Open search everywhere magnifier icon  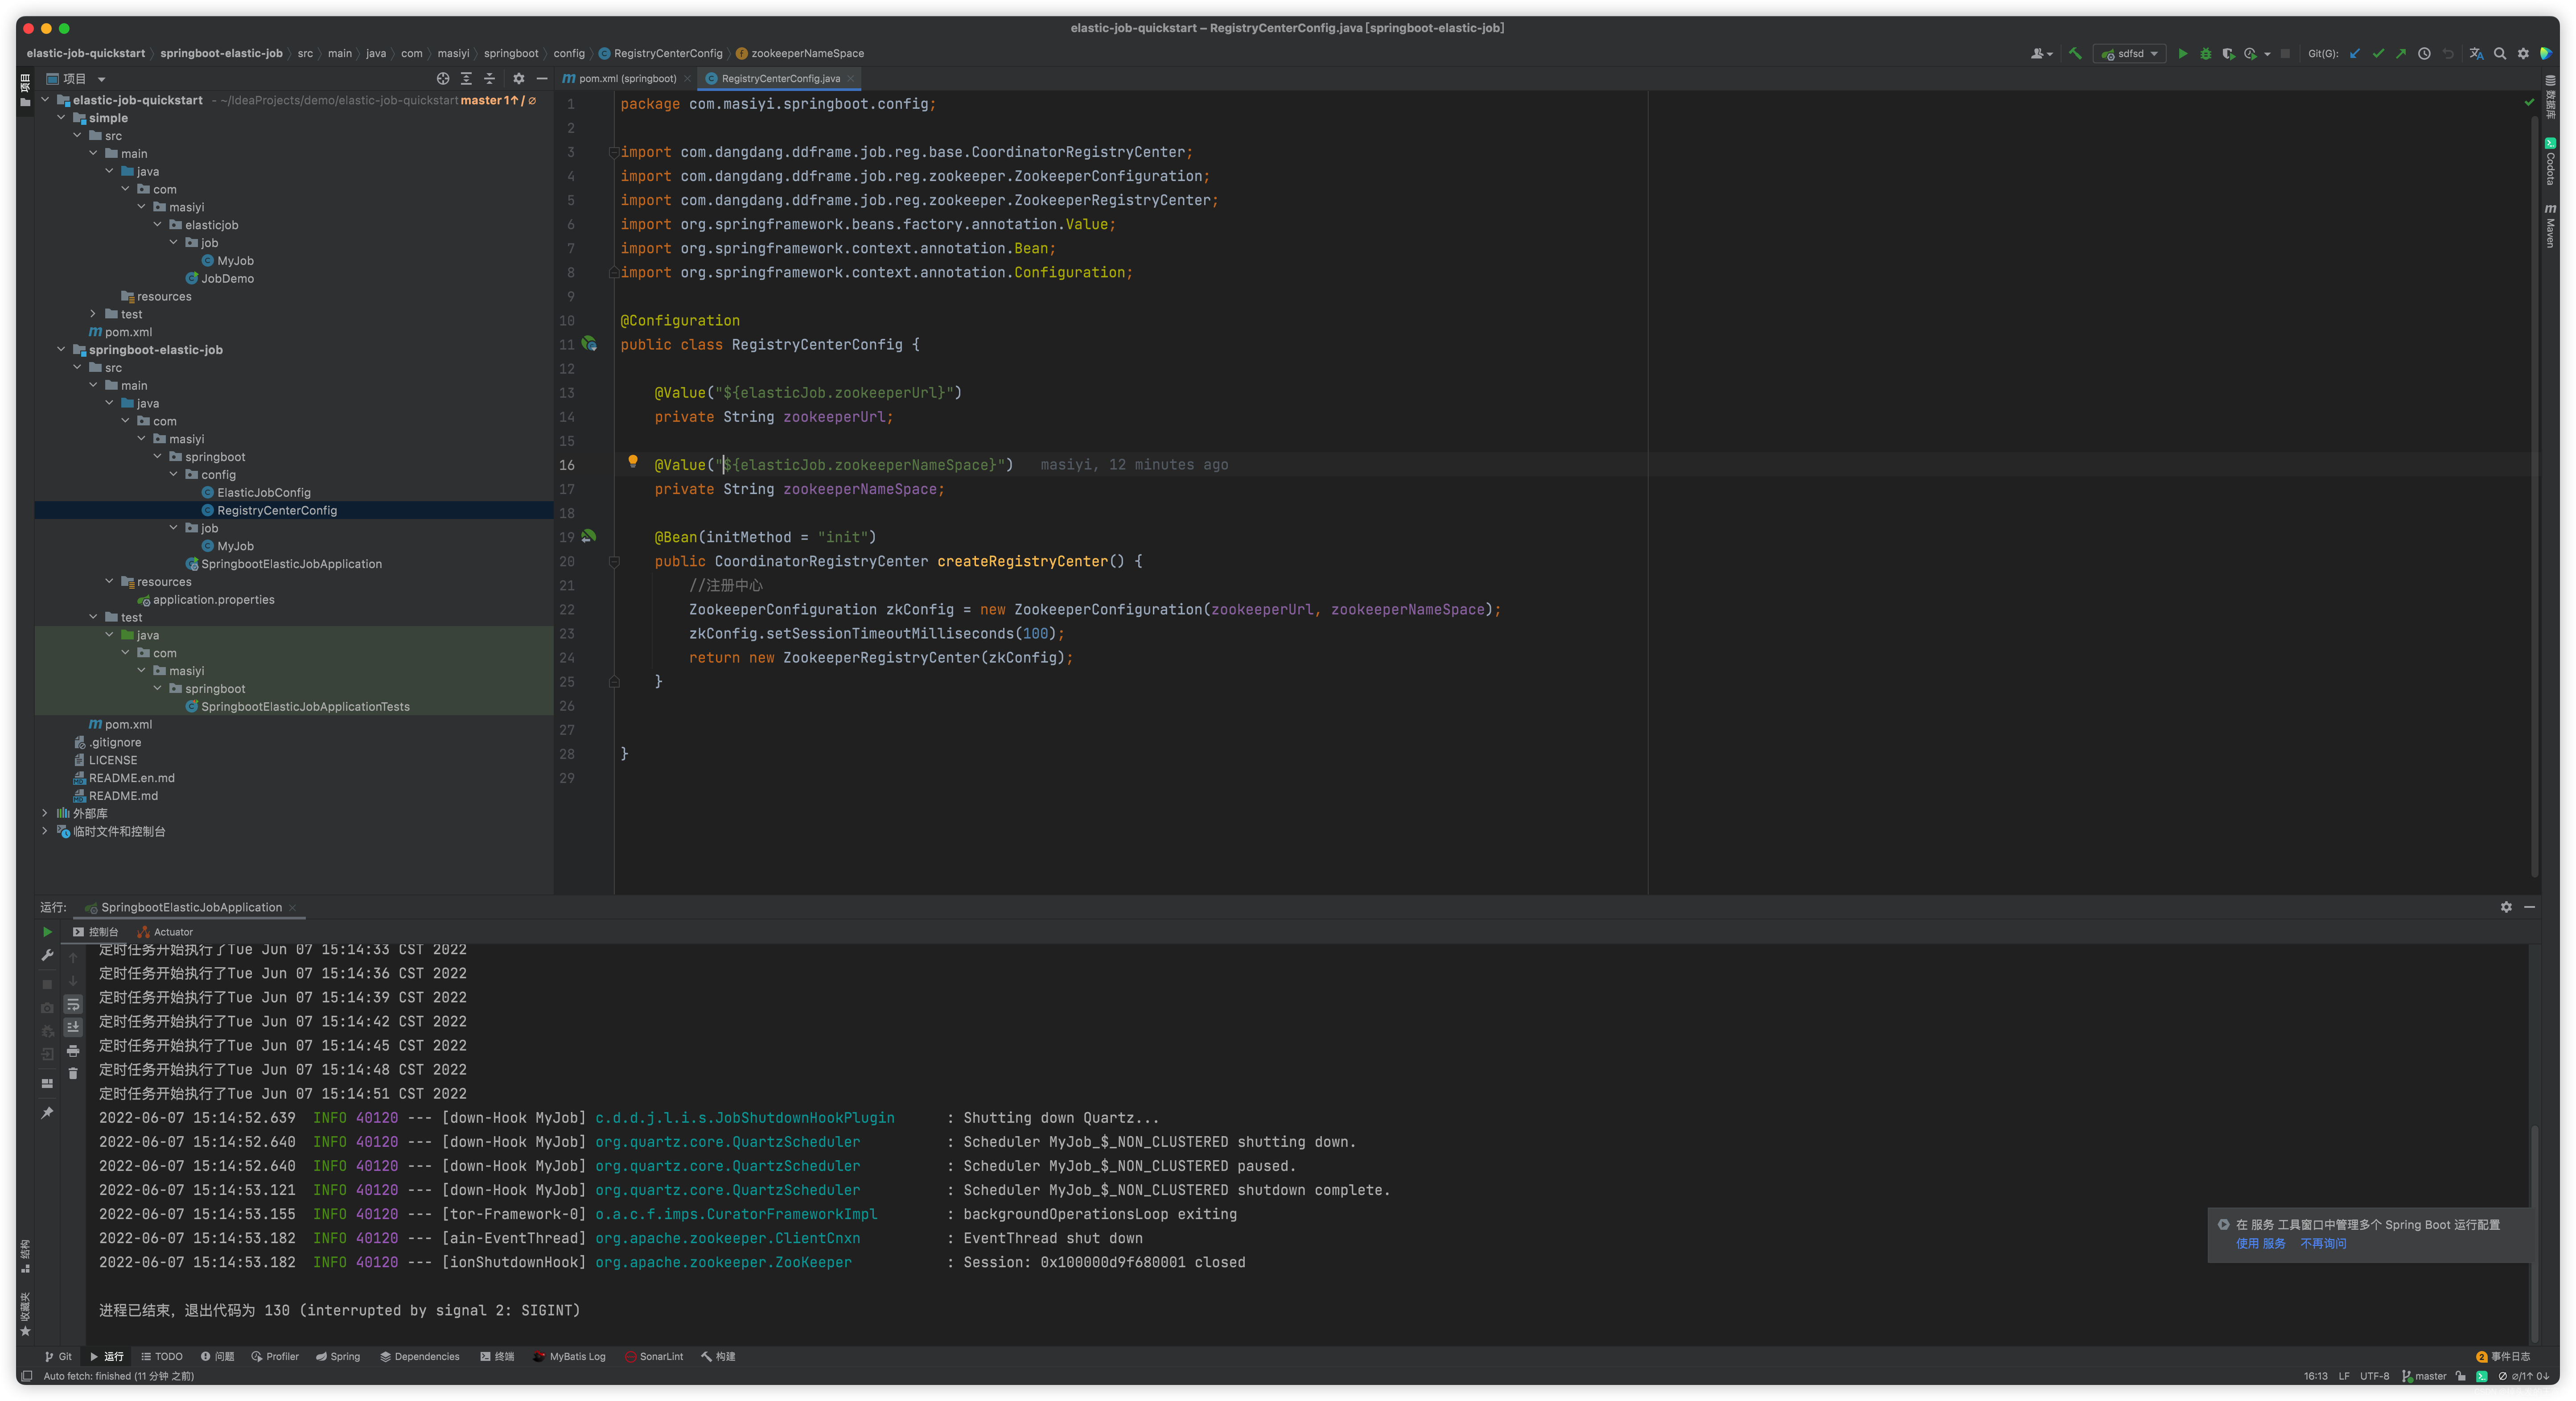(2500, 53)
